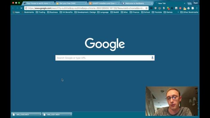
Task: Click the green maximize window button
Action: click(19, 3)
